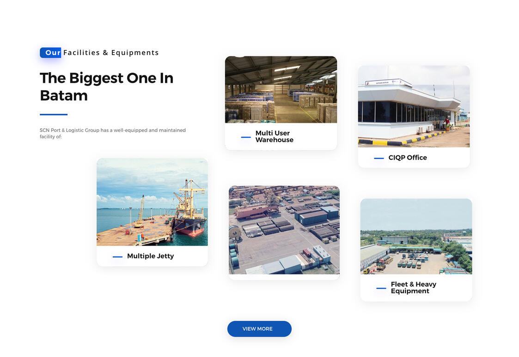Click blue dash beside Fleet & Heavy Equipment
The height and width of the screenshot is (357, 519).
tap(381, 288)
